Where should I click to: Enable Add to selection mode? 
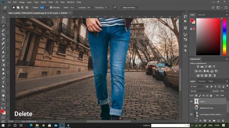pos(18,7)
